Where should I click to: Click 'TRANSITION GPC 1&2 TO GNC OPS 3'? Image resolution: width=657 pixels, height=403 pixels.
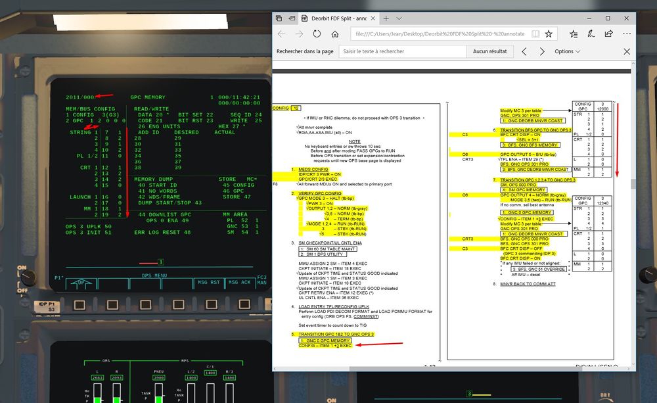336,334
